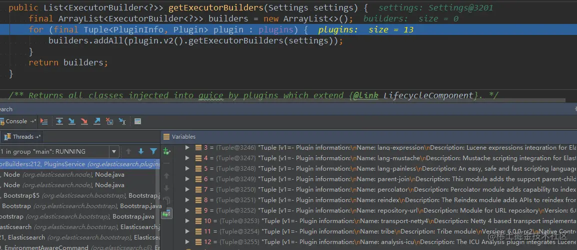This screenshot has height=250, width=577.
Task: Click inline hint settings: Settings@3201
Action: pyautogui.click(x=435, y=7)
